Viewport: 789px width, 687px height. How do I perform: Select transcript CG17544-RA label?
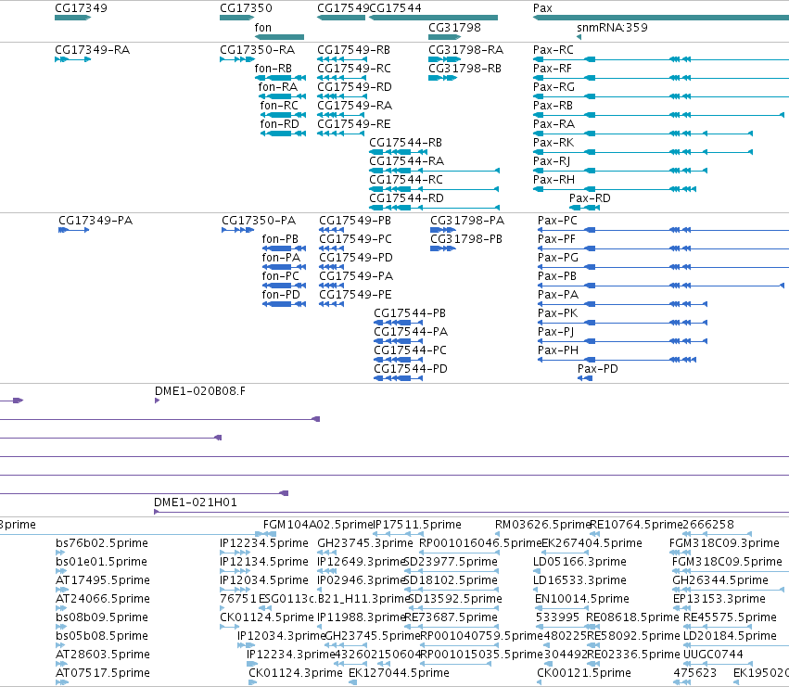[407, 161]
